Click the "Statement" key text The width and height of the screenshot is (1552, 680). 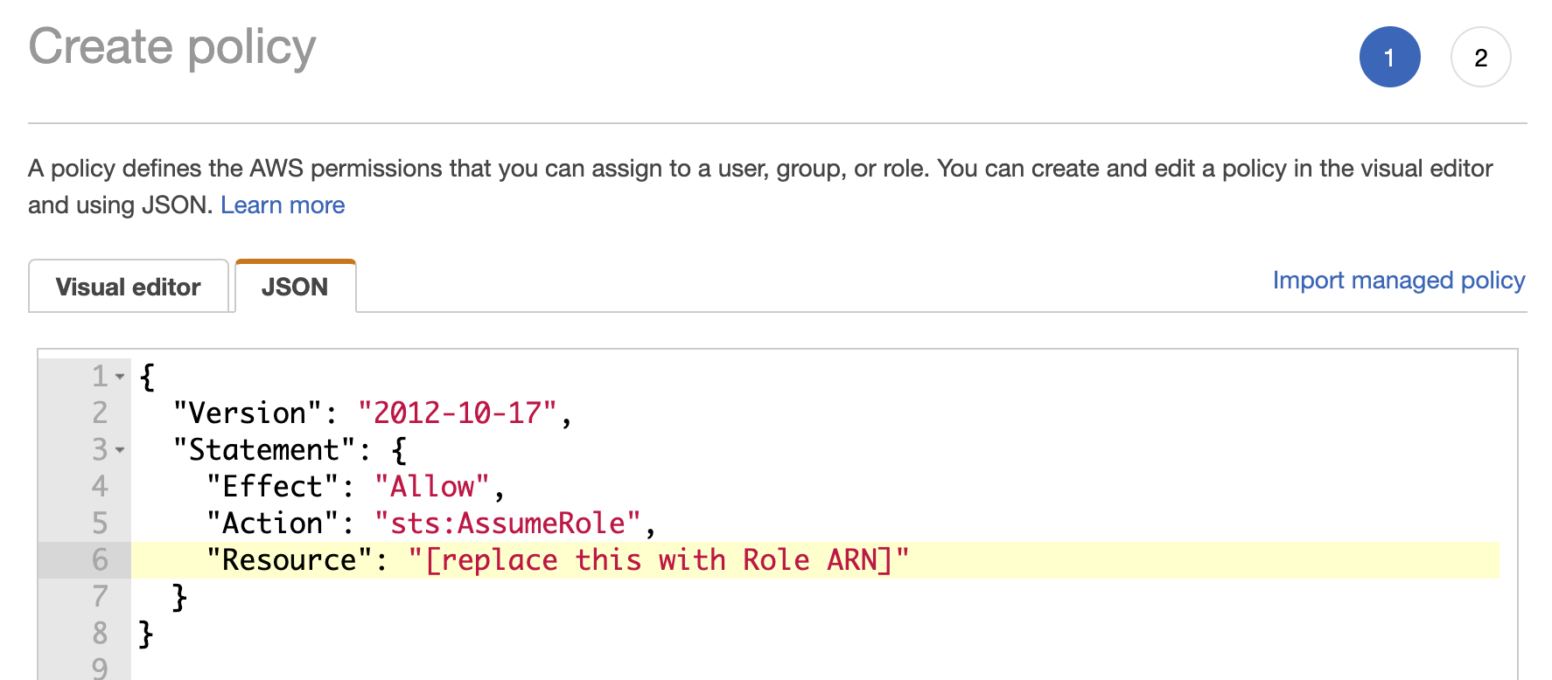tap(264, 450)
